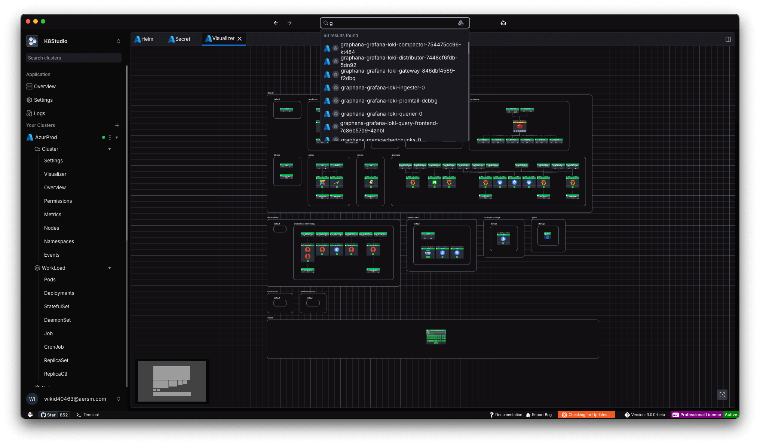Click the Version 3.0.0-beta indicator

click(645, 415)
